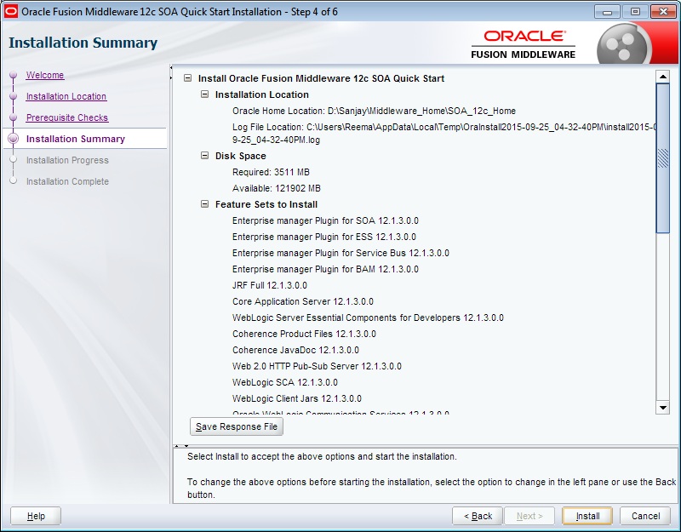This screenshot has width=681, height=532.
Task: Start installation with the Install button
Action: tap(586, 515)
